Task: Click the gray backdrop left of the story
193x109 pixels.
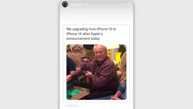Action: point(30,54)
